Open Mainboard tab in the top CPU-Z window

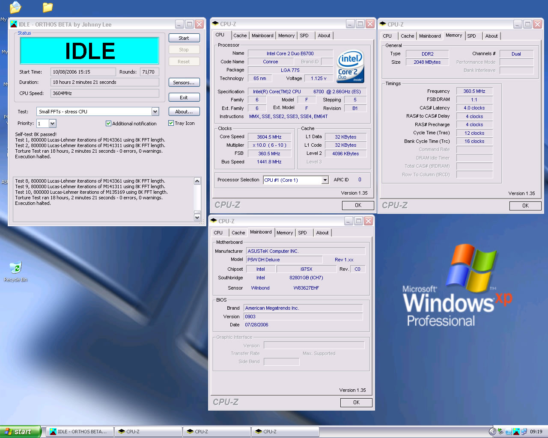click(262, 36)
